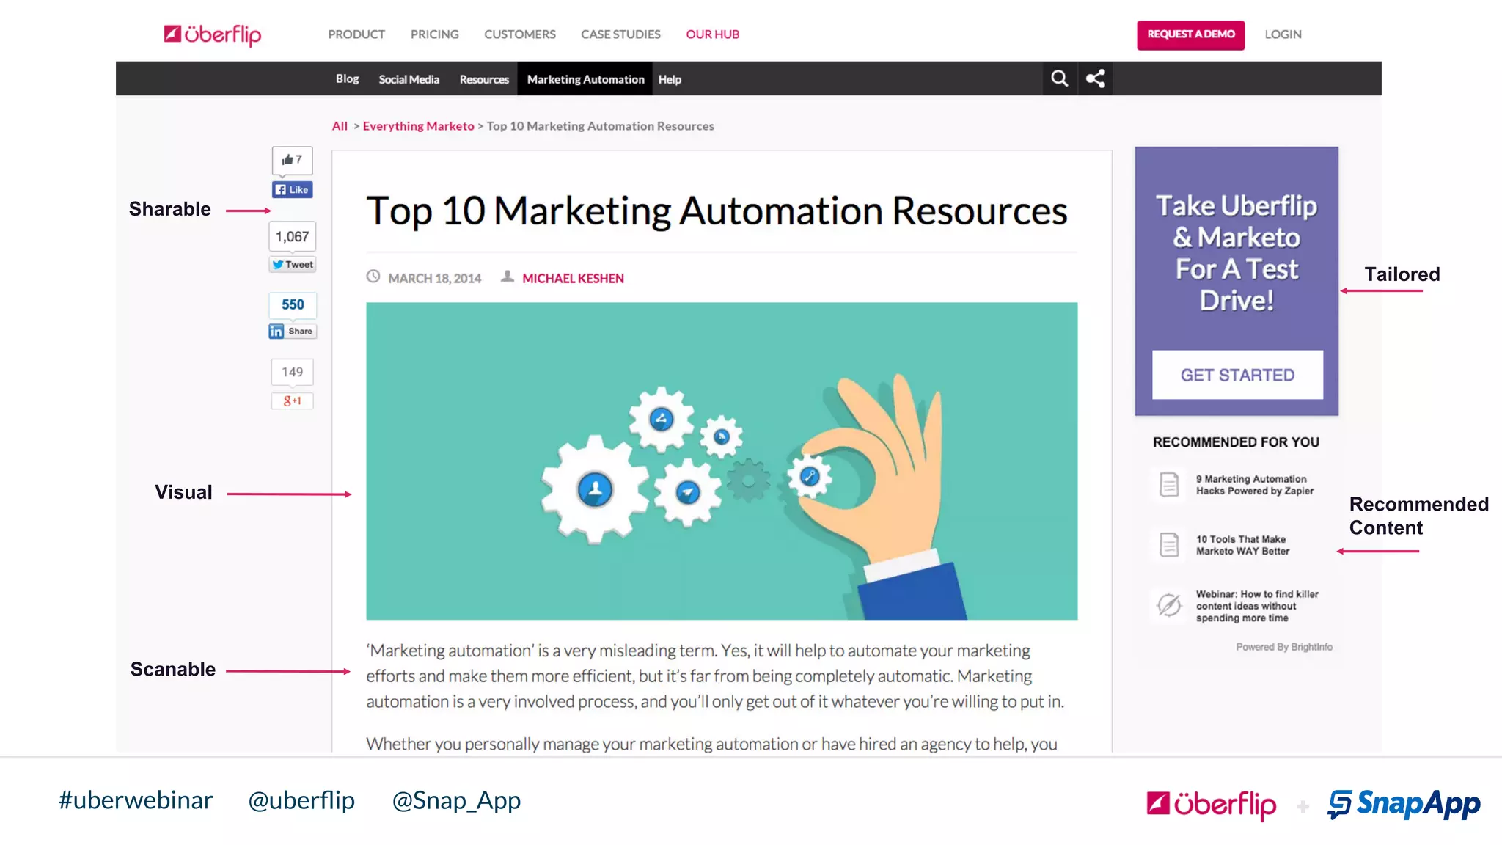Click the All breadcrumb link

coord(340,126)
